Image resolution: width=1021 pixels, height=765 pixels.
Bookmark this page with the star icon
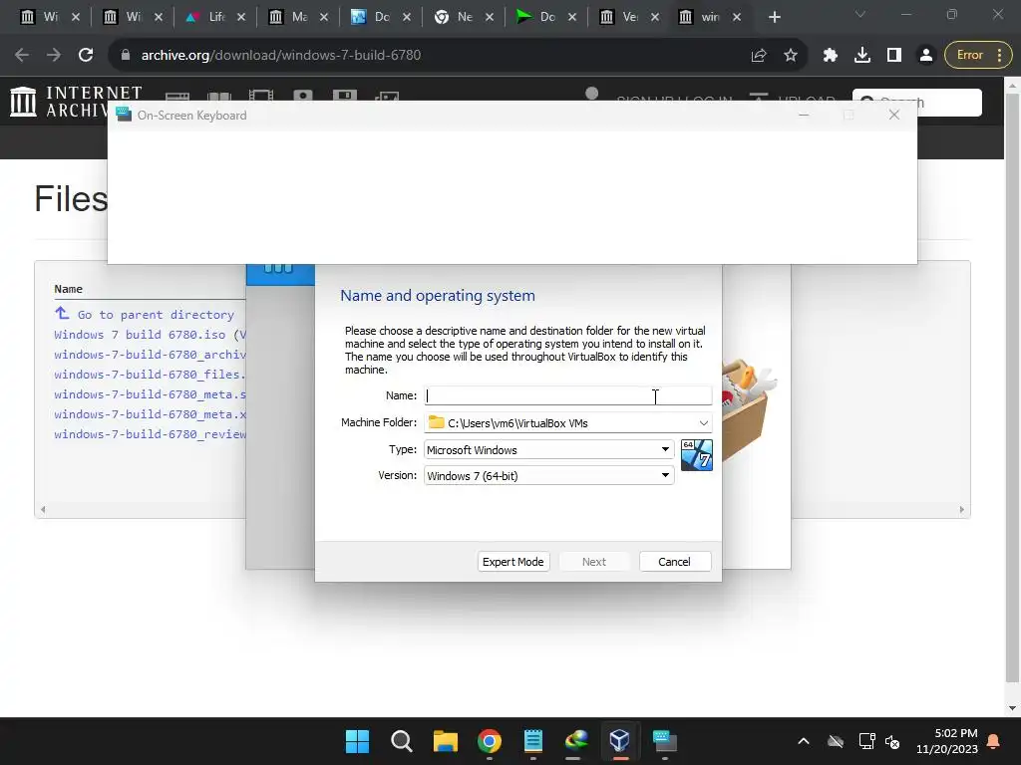coord(791,56)
